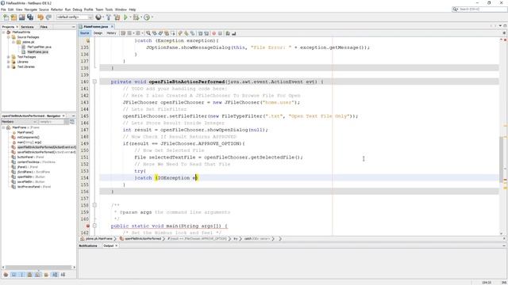Click the error marker on line 161

(x=88, y=226)
